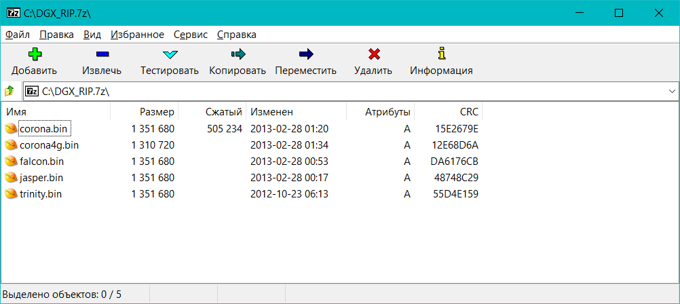Open the address bar dropdown arrow

point(672,92)
